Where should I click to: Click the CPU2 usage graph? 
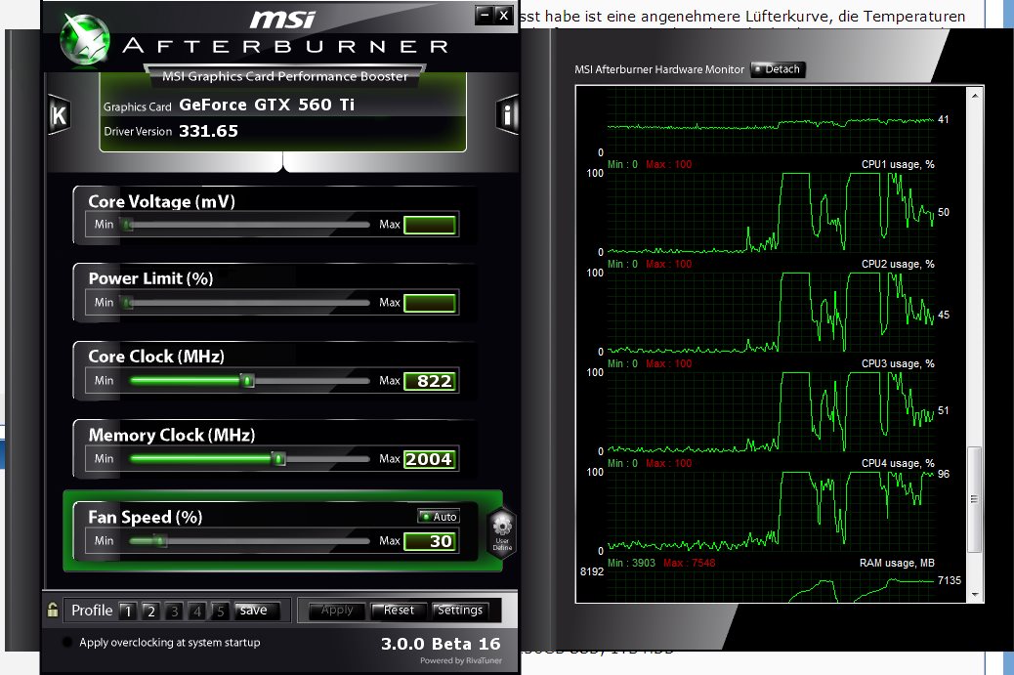[771, 312]
